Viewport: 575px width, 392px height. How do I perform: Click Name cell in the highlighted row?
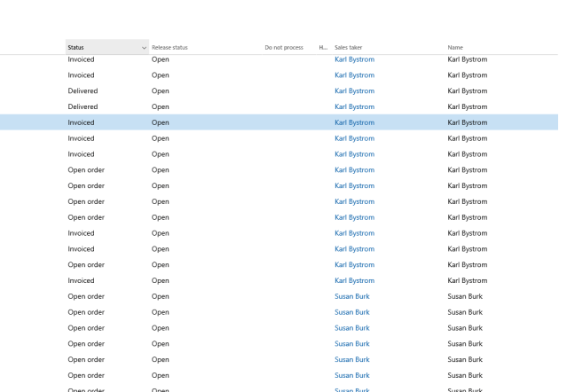click(x=467, y=122)
